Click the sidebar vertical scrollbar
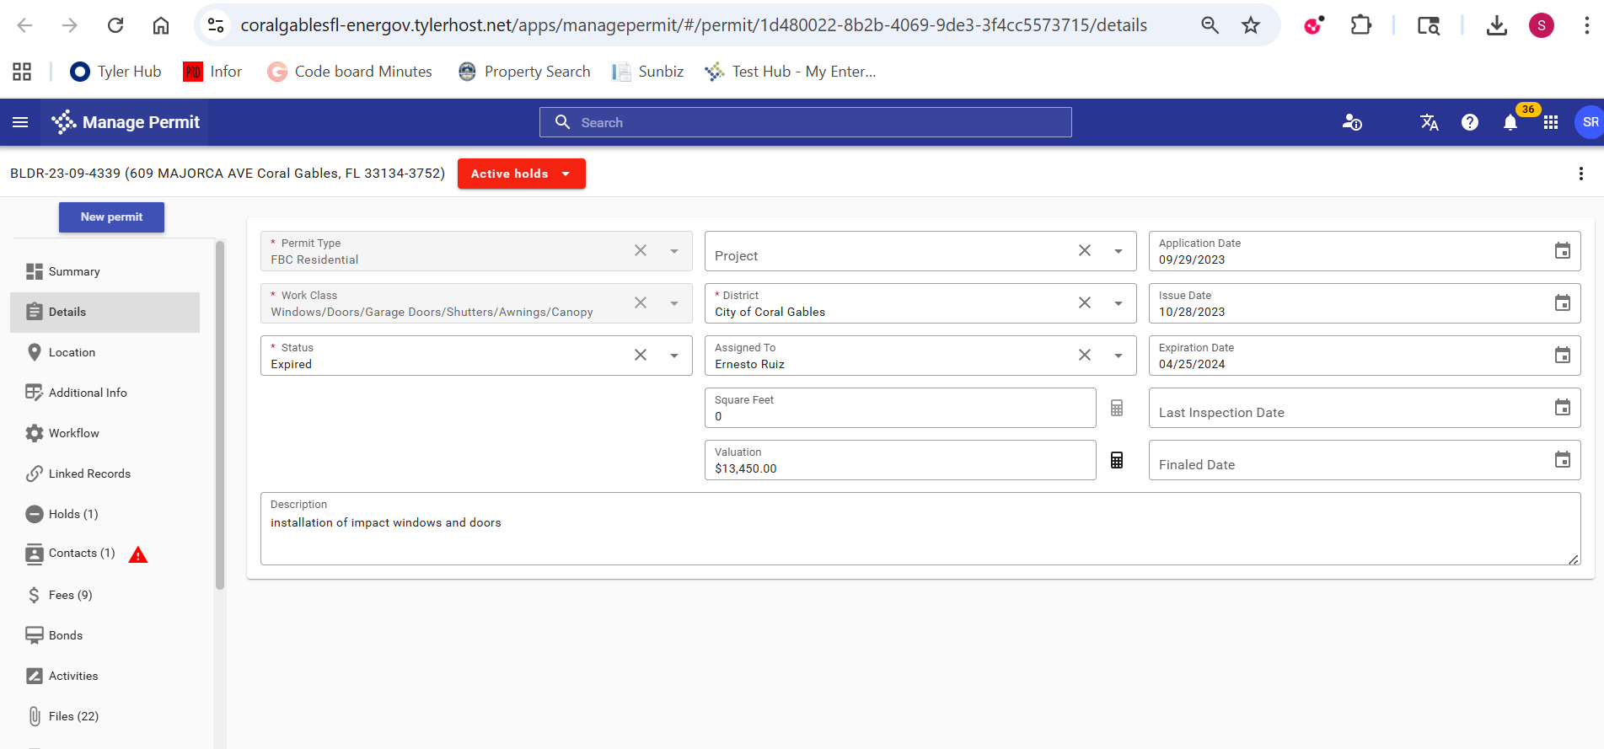Image resolution: width=1604 pixels, height=749 pixels. tap(220, 413)
